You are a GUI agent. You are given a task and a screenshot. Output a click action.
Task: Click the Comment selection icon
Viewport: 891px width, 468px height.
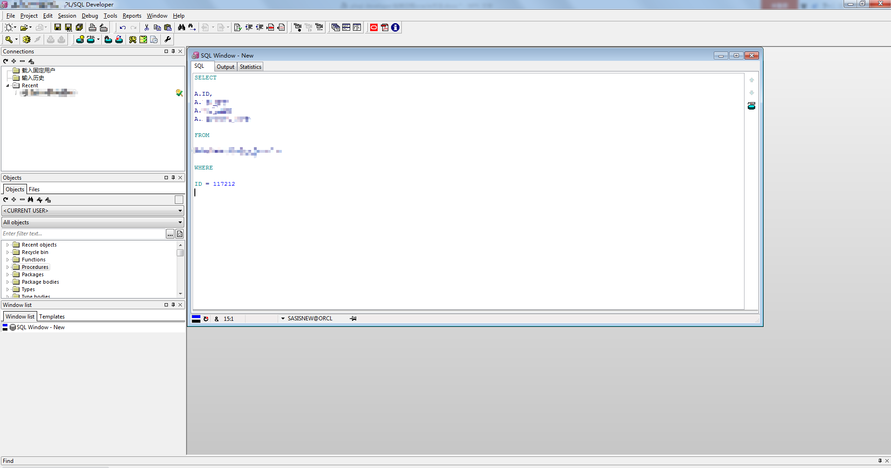[x=270, y=27]
